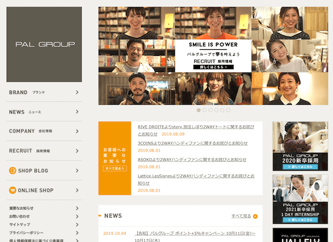Click the SMILE IS POWER recruit banner
Image resolution: width=333 pixels, height=242 pixels.
point(213,56)
